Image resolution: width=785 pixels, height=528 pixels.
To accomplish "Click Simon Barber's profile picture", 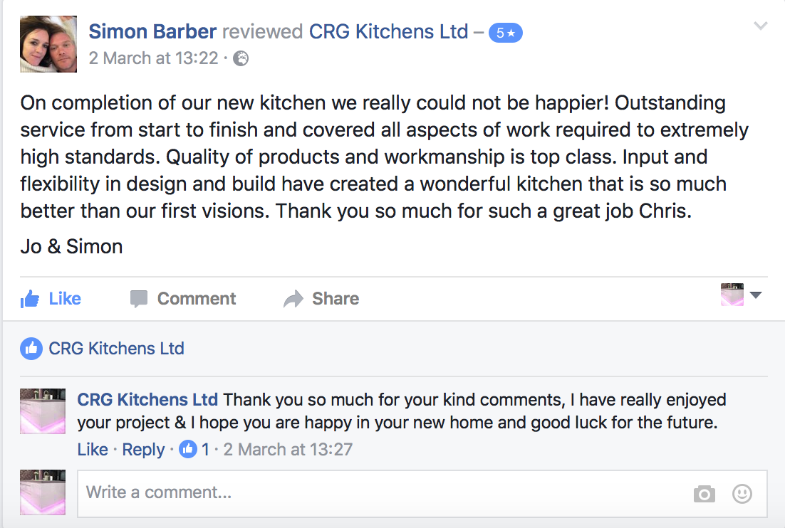I will tap(48, 44).
